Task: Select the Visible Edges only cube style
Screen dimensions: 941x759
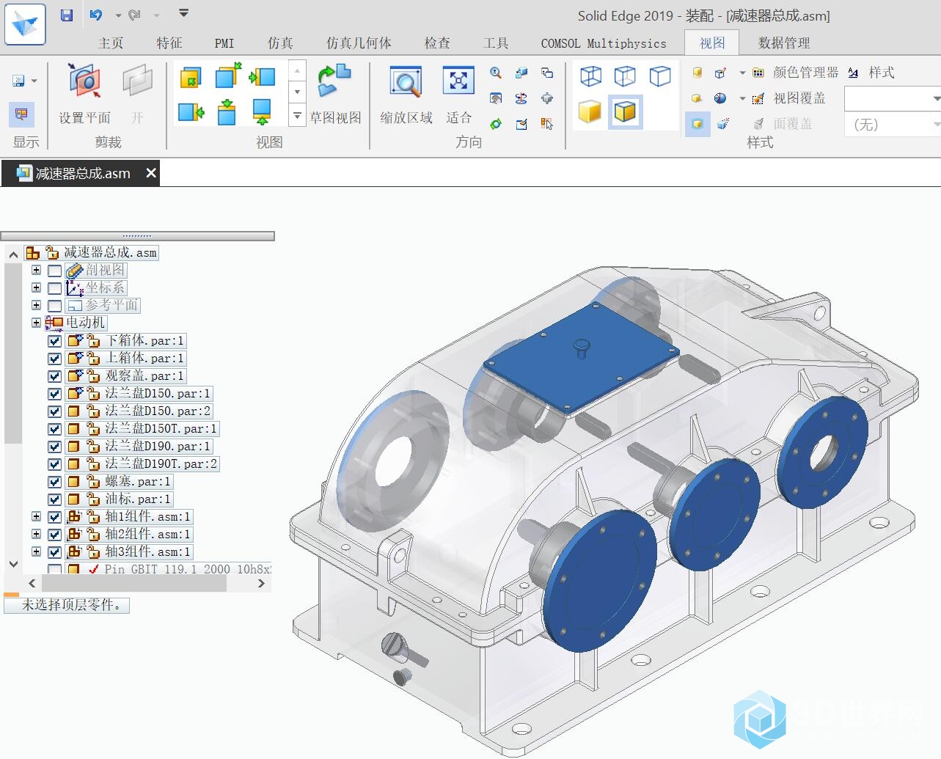Action: pyautogui.click(x=660, y=76)
